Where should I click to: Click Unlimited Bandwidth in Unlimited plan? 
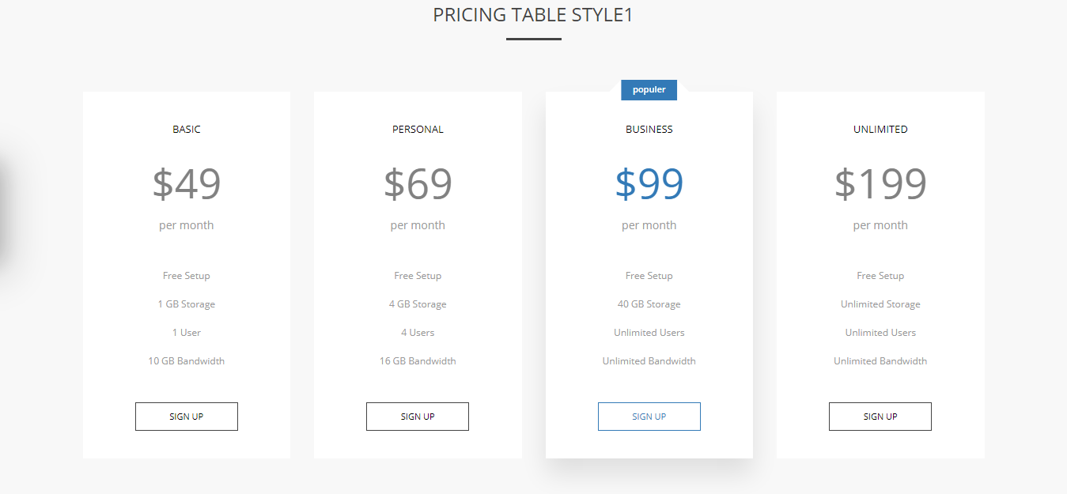pos(880,360)
